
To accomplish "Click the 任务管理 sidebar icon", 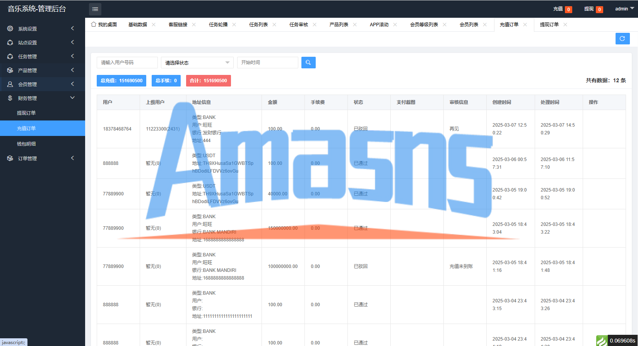I will [x=10, y=56].
